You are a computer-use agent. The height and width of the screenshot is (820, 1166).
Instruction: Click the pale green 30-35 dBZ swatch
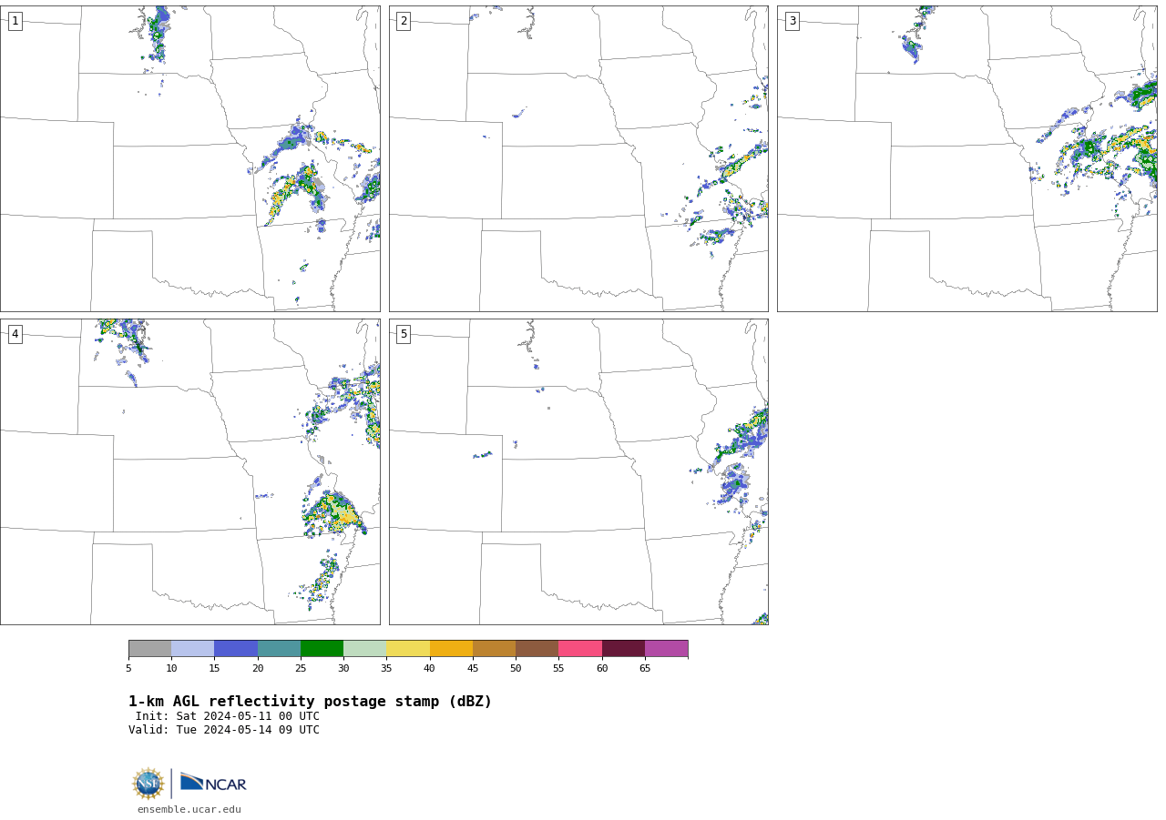tap(365, 649)
